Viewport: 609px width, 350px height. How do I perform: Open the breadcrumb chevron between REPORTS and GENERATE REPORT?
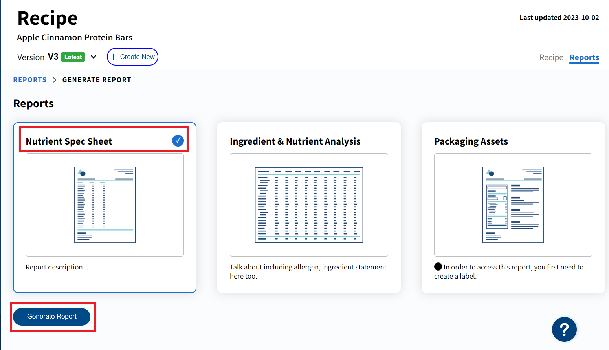point(54,79)
